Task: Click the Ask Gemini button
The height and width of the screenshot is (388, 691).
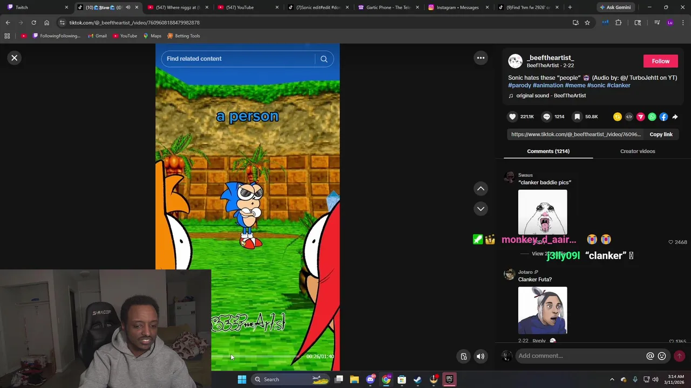Action: (615, 8)
